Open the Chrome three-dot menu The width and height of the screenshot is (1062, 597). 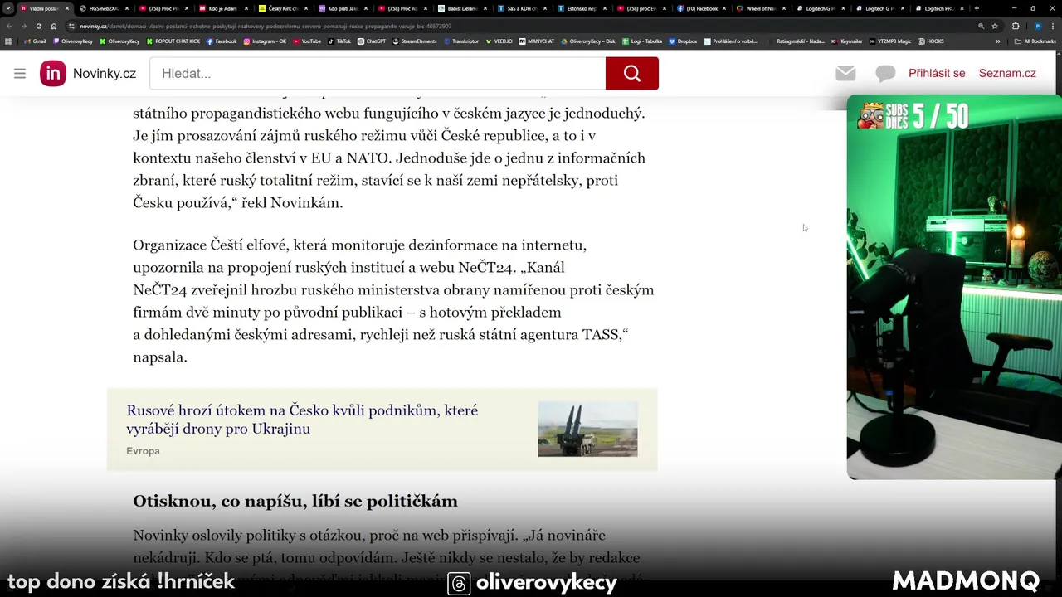coord(1052,26)
